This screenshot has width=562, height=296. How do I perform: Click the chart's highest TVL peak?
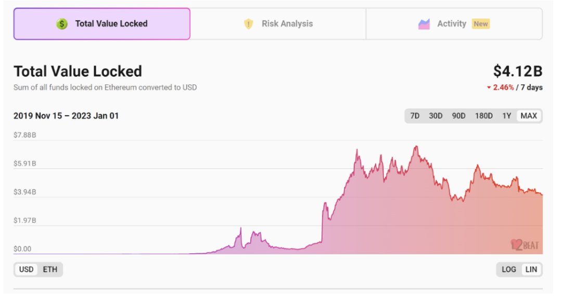(x=416, y=146)
